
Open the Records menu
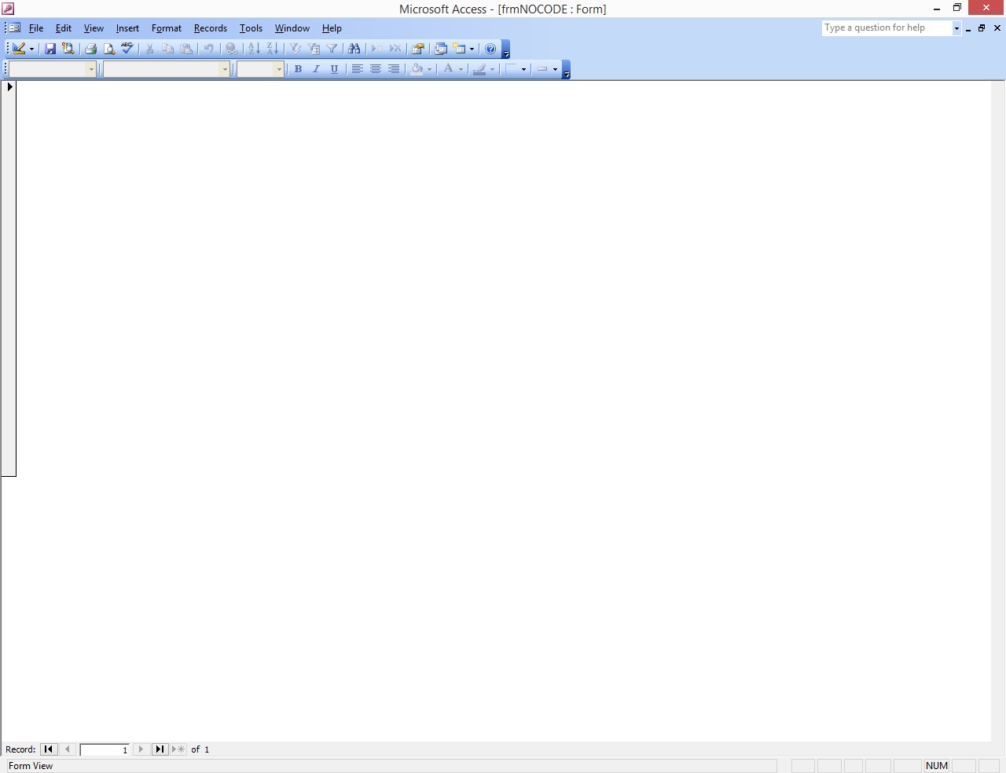coord(211,28)
